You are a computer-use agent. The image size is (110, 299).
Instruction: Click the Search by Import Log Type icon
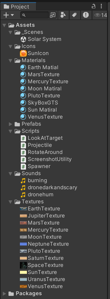coord(86,15)
